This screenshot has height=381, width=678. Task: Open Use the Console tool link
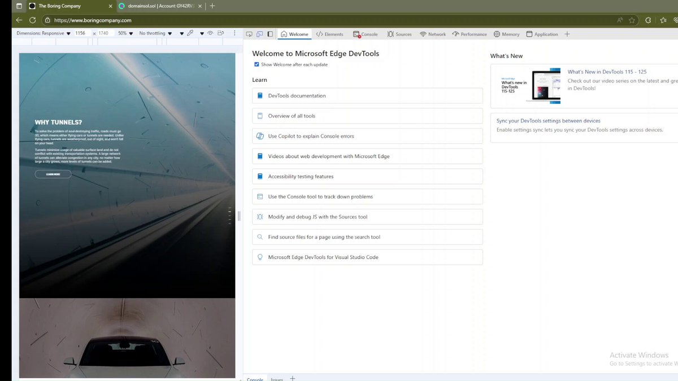click(367, 196)
